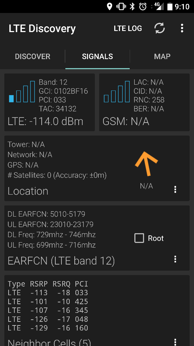Tap the alarm clock status icon

click(143, 6)
